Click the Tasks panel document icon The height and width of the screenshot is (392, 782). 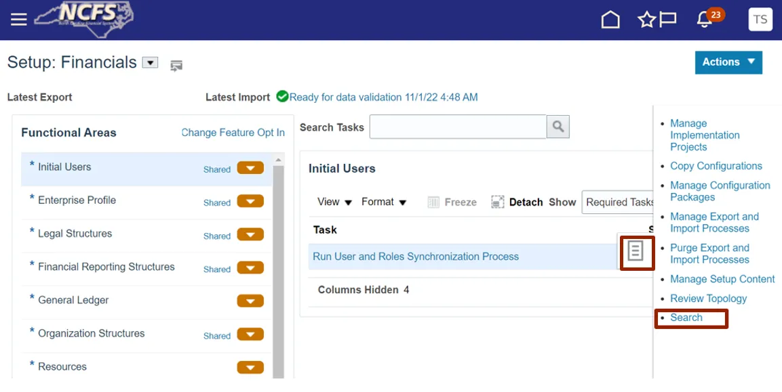(636, 252)
